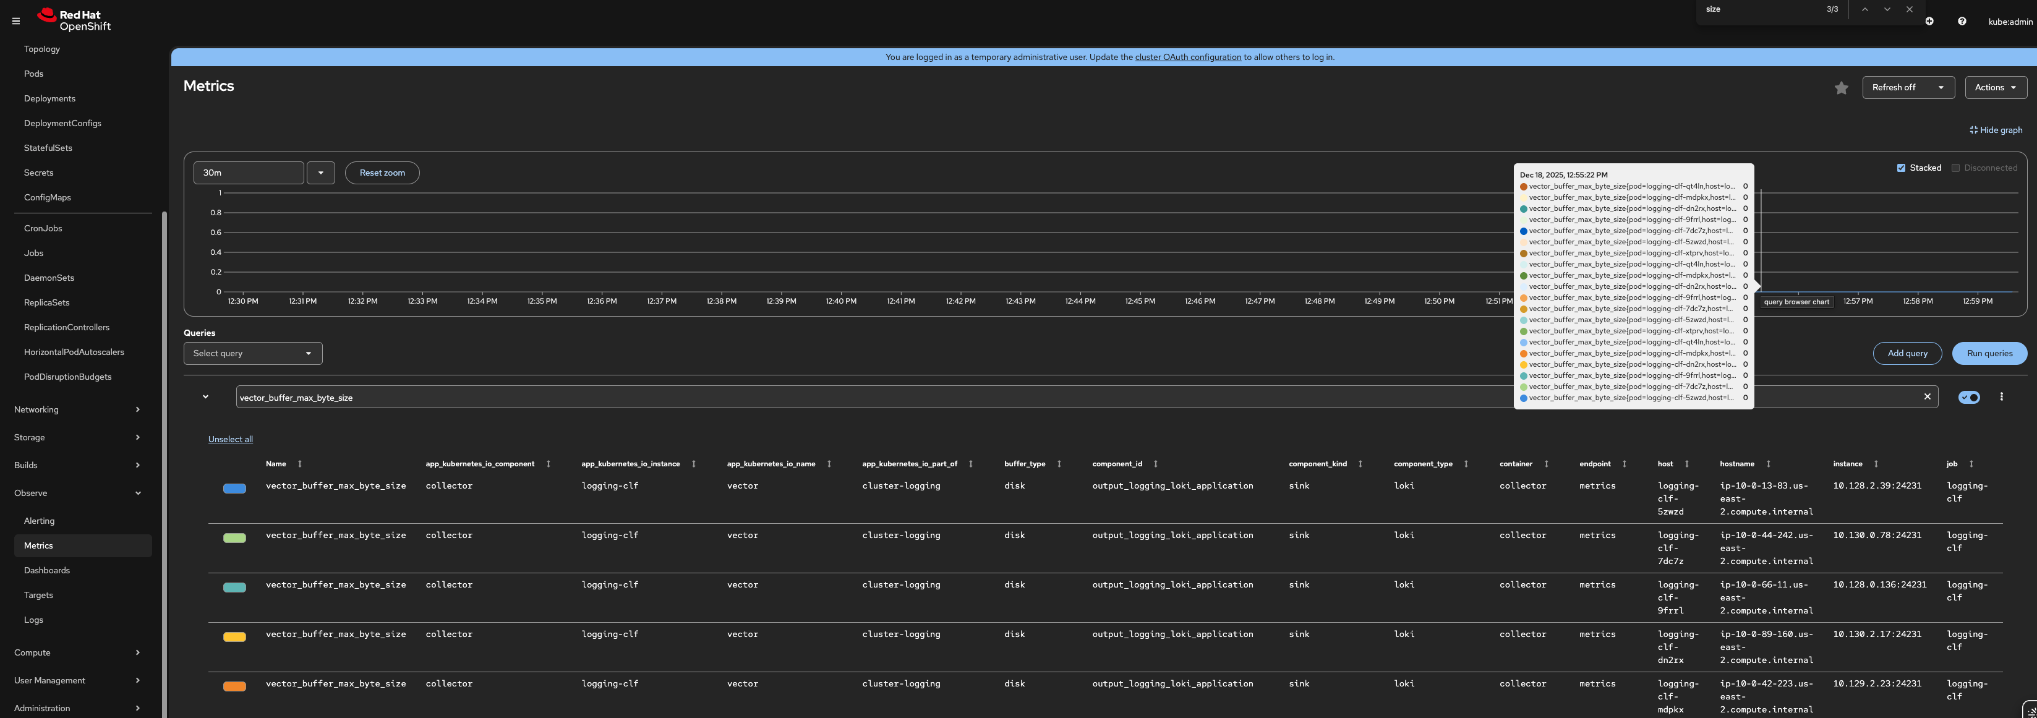Click the favorite star icon
Image resolution: width=2037 pixels, height=718 pixels.
1841,88
